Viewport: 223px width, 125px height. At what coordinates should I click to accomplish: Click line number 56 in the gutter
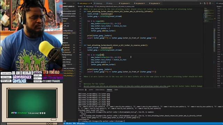coord(80,72)
